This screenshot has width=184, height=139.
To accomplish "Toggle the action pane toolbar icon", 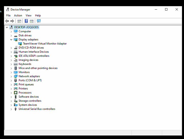I will tap(32, 21).
